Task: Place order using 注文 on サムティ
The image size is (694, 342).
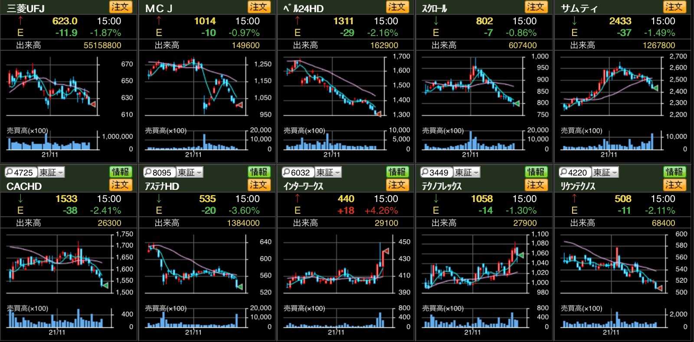Action: [x=674, y=7]
